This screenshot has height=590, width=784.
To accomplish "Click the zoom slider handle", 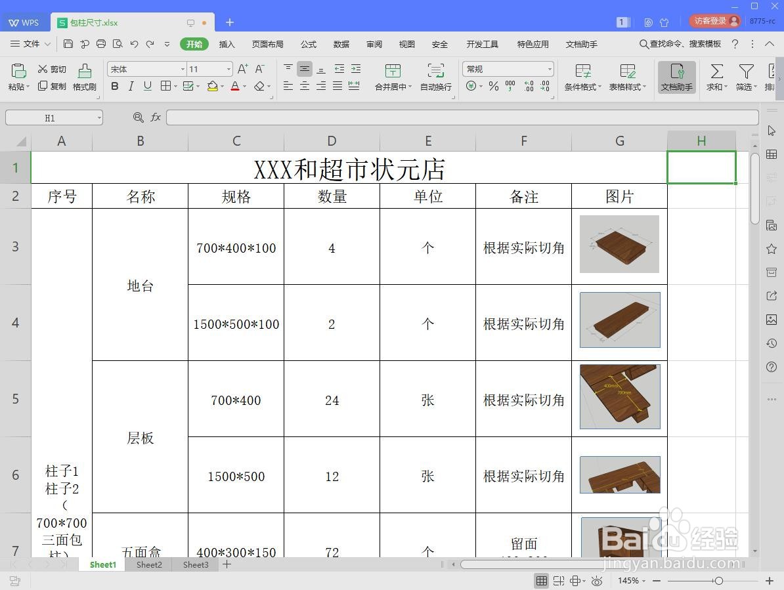I will tap(719, 581).
